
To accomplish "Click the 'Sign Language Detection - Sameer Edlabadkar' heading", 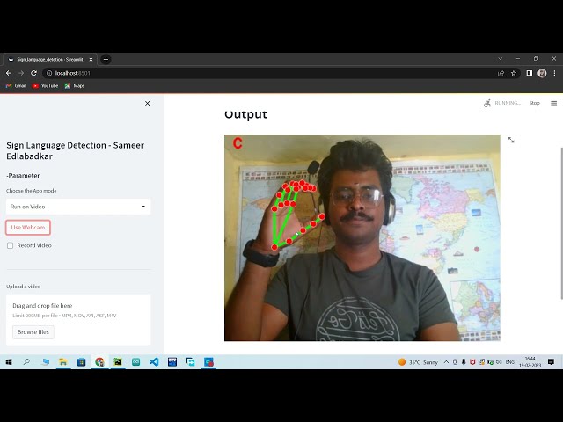I will pos(75,150).
